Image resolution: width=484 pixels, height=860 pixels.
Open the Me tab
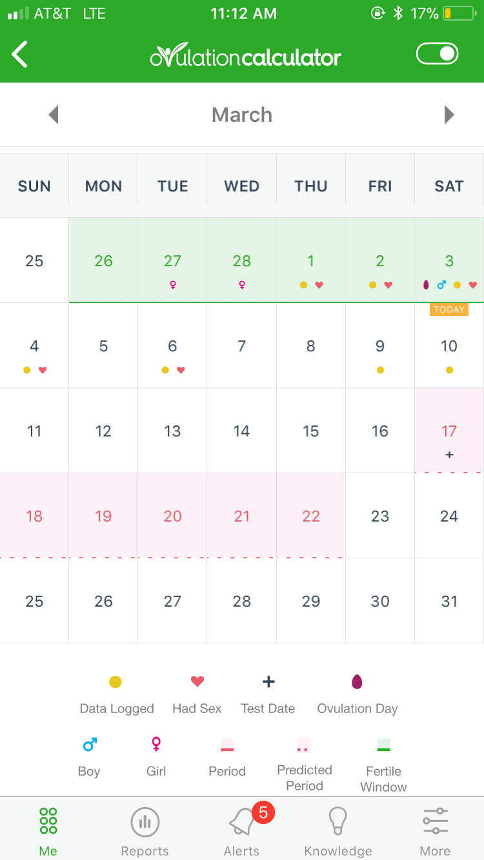coord(48,832)
